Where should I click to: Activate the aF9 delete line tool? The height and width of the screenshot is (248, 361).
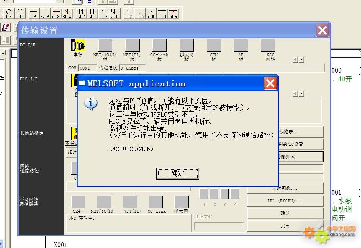[x=174, y=14]
